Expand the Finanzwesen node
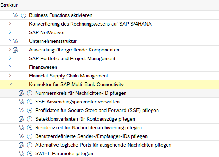Viewport: 219px width, 157px height. pos(10,67)
